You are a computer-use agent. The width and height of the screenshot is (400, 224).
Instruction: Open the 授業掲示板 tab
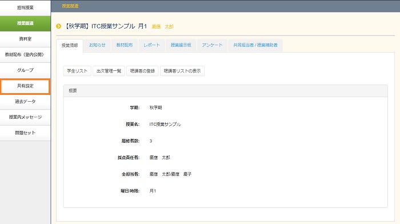pos(181,45)
